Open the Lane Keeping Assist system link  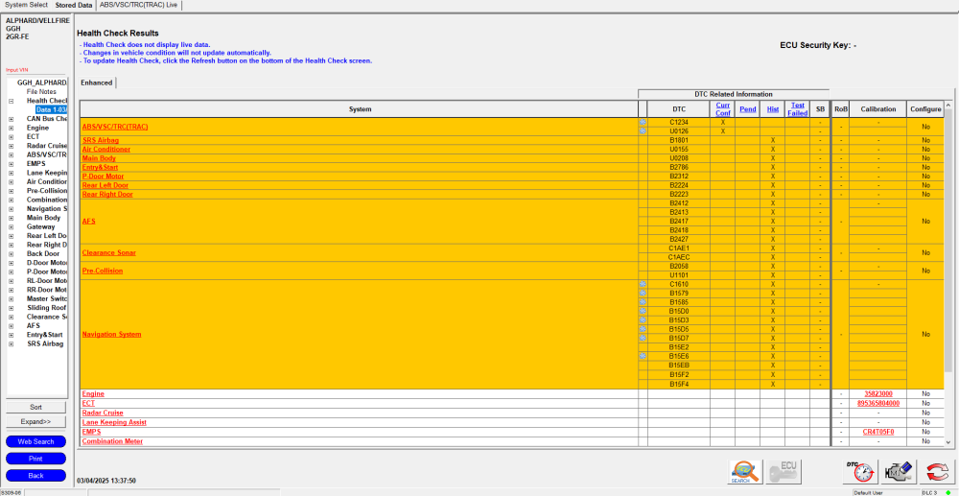pos(114,423)
